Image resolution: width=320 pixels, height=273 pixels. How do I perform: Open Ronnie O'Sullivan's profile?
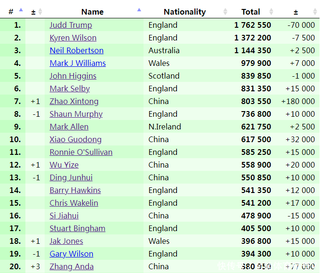point(81,152)
